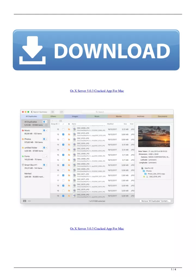Image resolution: width=196 pixels, height=277 pixels.
Task: Click the add smart box icon in the bottom bar
Action: point(25,201)
